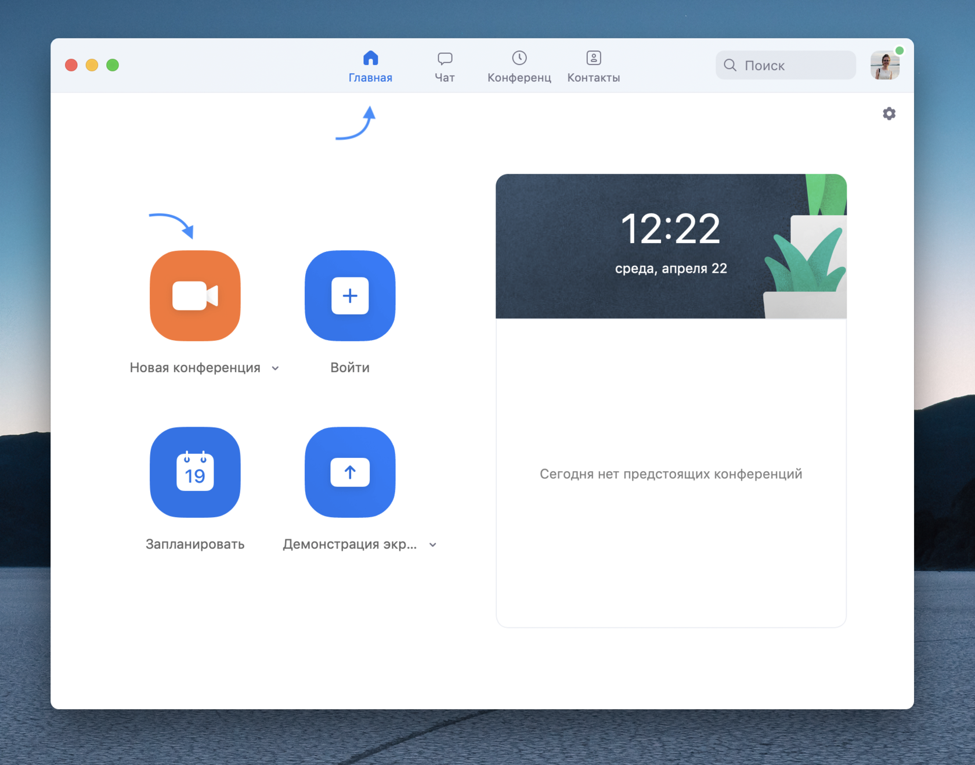Expand the Новая конференция dropdown chevron

click(x=275, y=368)
